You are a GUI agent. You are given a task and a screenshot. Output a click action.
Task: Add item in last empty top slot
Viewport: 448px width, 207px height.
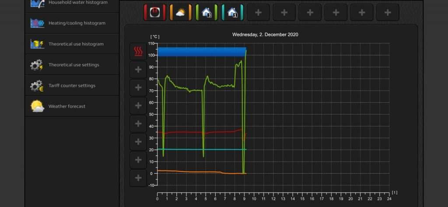coord(388,12)
